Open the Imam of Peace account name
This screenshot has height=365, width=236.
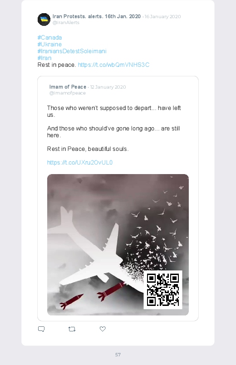click(x=68, y=87)
